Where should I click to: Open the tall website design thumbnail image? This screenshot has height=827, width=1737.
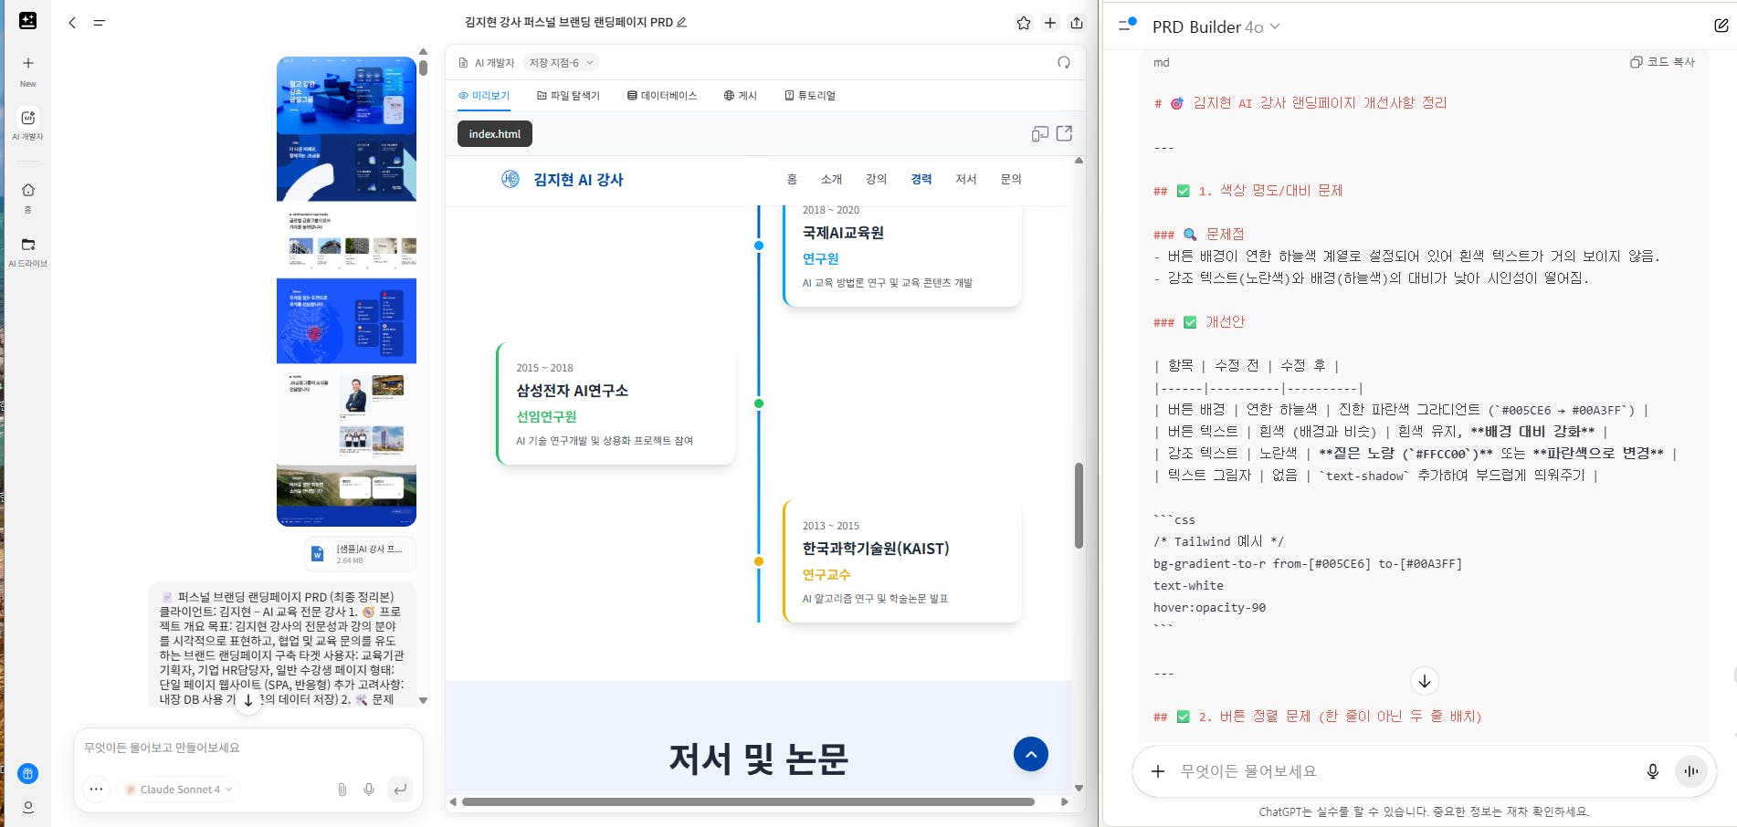pyautogui.click(x=346, y=291)
